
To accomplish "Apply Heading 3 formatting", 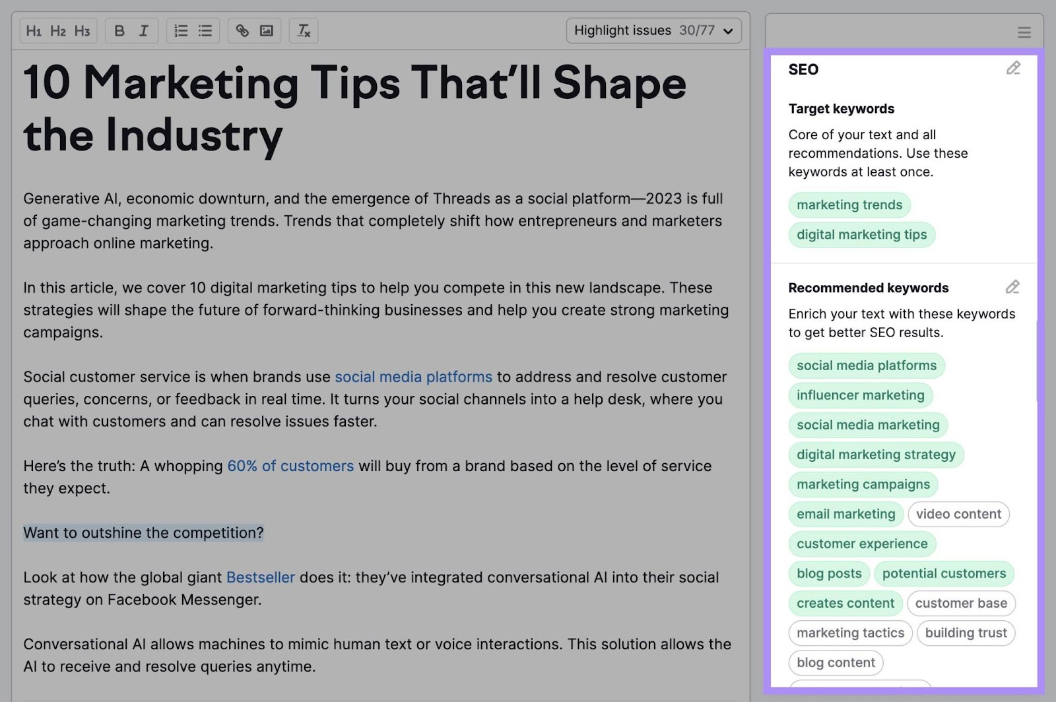I will 81,30.
